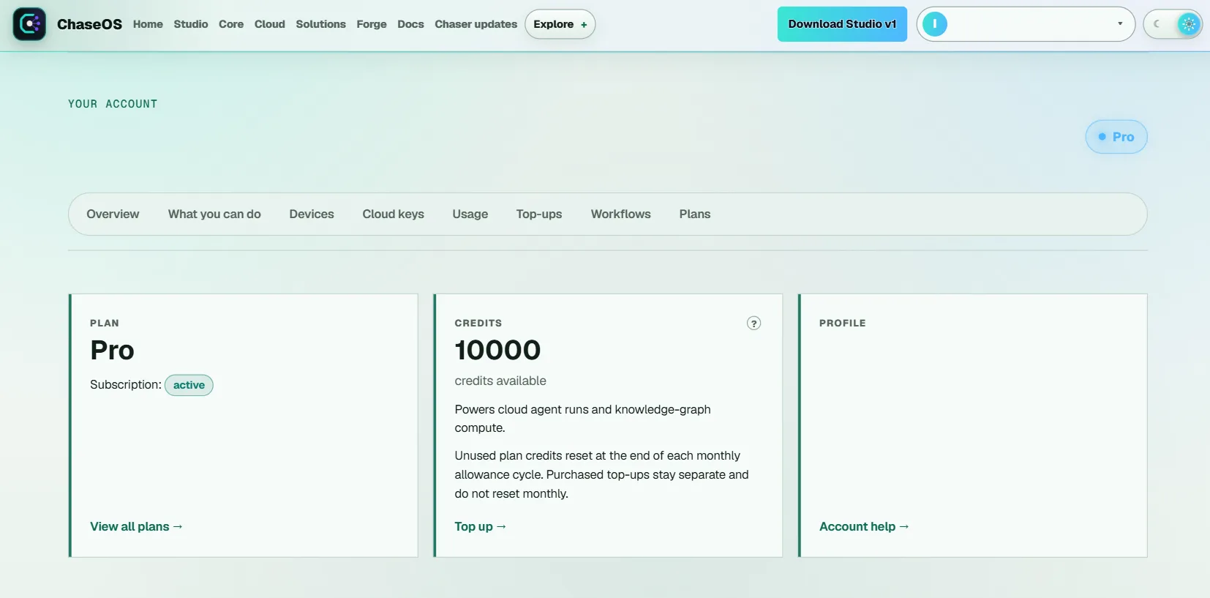Click the credits help question mark icon

[x=754, y=324]
